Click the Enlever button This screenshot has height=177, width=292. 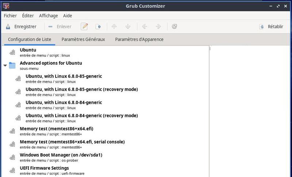click(x=59, y=27)
